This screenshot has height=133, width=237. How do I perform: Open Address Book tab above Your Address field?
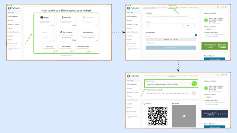(194, 75)
